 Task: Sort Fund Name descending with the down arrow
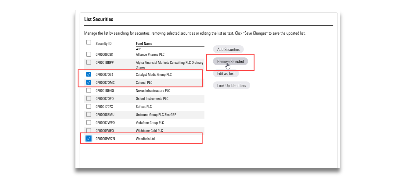[140, 48]
